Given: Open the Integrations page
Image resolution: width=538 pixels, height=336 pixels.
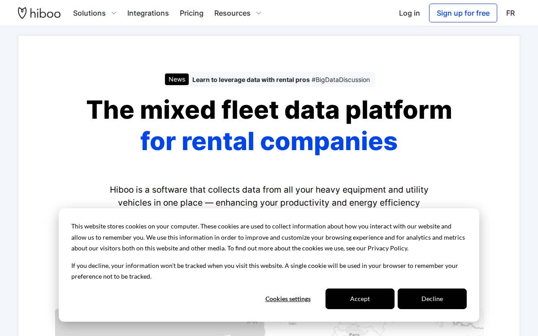Looking at the screenshot, I should coord(148,13).
